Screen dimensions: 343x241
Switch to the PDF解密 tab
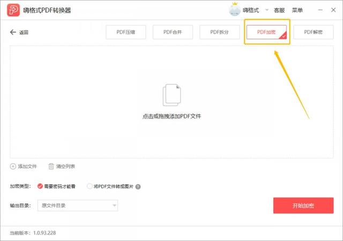[x=313, y=32]
